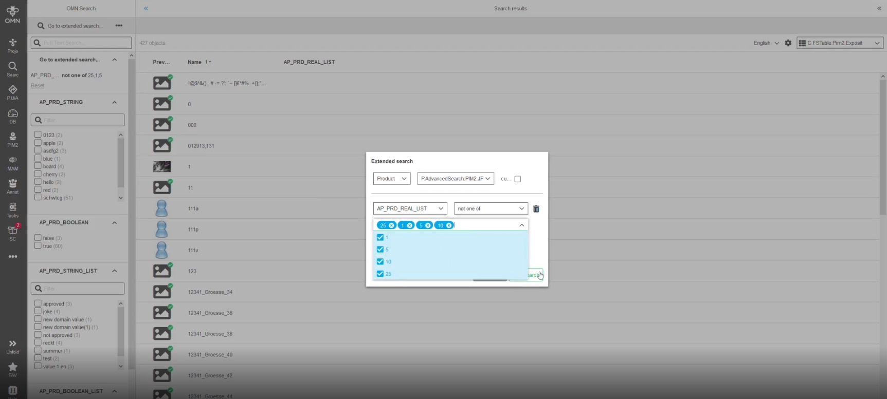The width and height of the screenshot is (887, 399).
Task: Delete the search criterion with trash icon
Action: [536, 209]
